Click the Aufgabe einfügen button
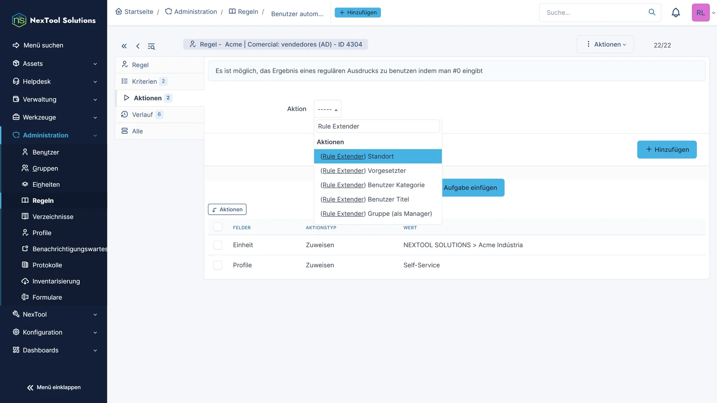Viewport: 717px width, 403px height. [x=473, y=188]
